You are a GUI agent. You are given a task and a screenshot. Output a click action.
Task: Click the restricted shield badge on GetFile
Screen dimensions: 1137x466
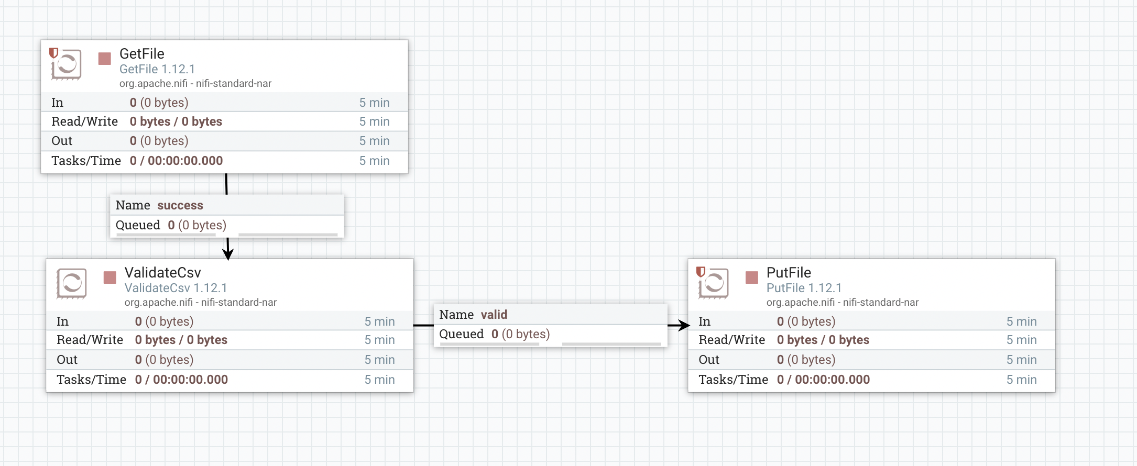[x=53, y=53]
